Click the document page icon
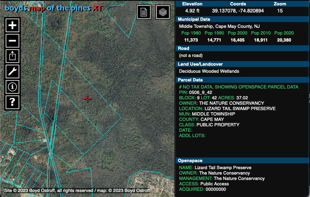310x197 pixels. [144, 12]
